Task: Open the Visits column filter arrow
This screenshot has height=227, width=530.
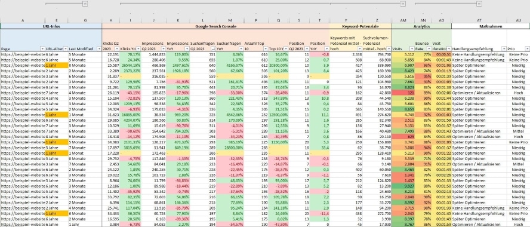Action: coord(412,48)
